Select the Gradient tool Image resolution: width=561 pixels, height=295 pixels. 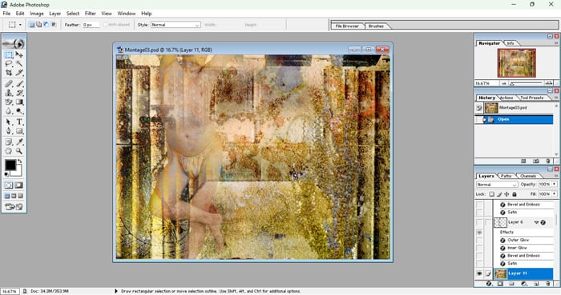click(19, 102)
